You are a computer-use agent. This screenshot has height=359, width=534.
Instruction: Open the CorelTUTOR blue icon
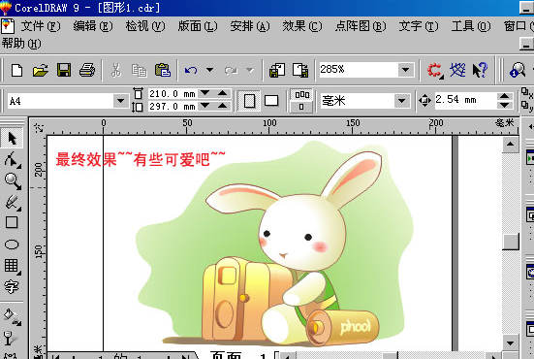(x=457, y=71)
